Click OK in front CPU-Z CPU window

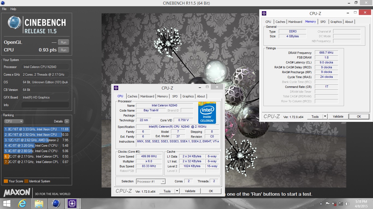pyautogui.click(x=211, y=191)
